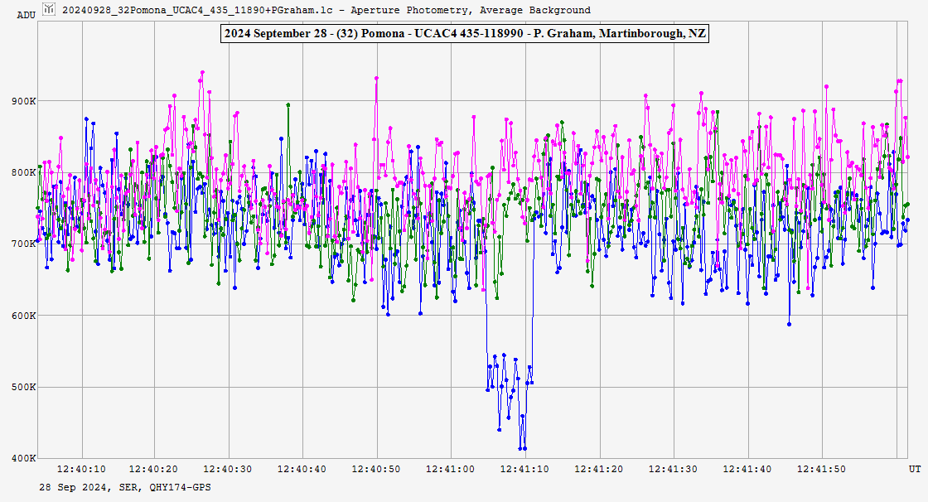The image size is (928, 502).
Task: Click the 12:41:20 time label
Action: click(x=599, y=469)
